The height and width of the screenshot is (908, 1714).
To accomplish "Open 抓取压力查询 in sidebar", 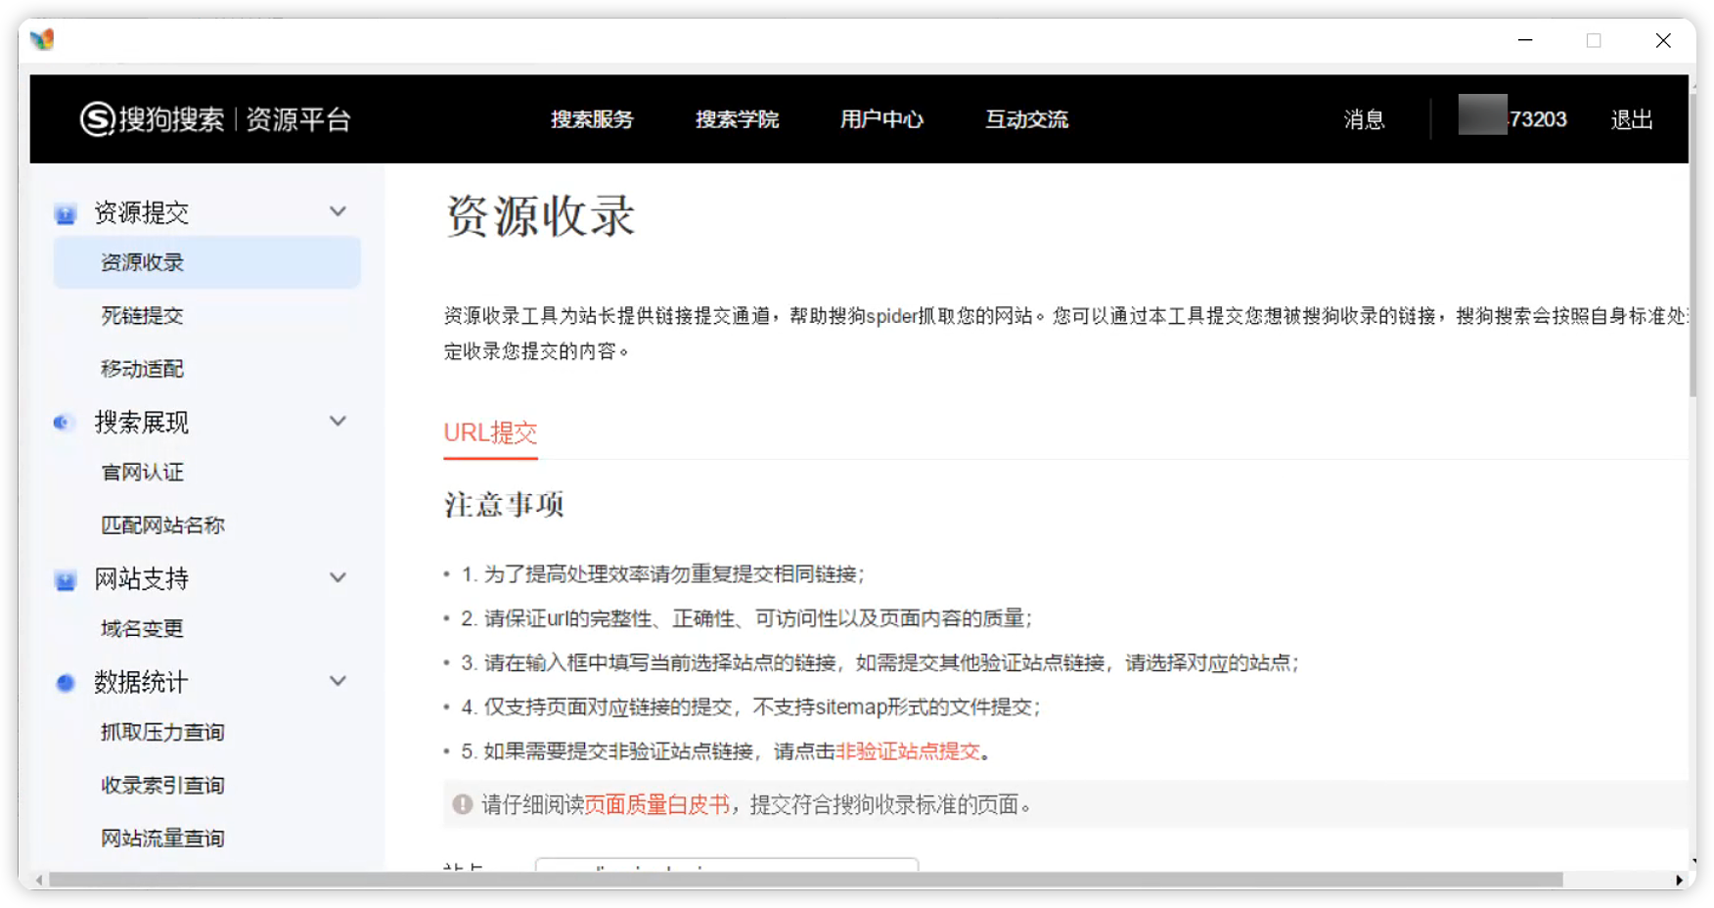I will coord(162,732).
